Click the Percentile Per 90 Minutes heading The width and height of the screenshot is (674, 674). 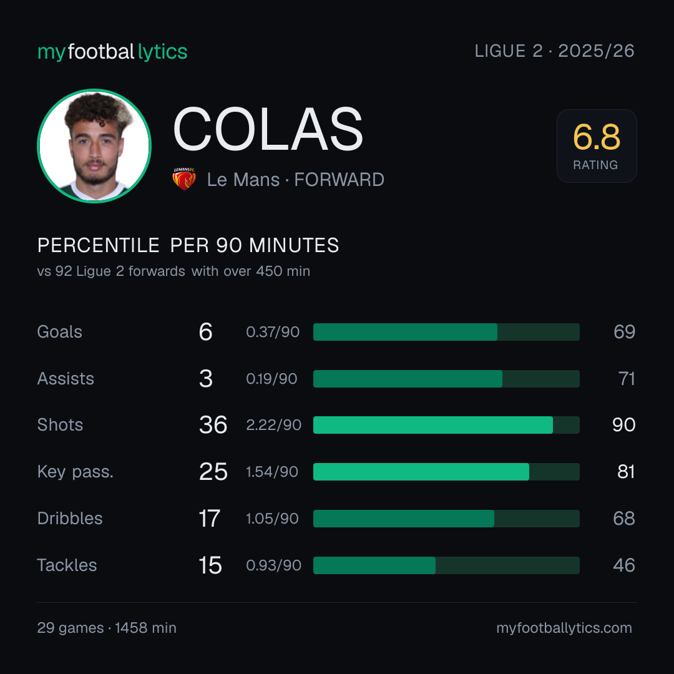click(x=188, y=245)
